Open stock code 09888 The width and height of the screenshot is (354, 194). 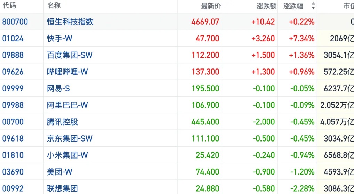click(x=13, y=55)
